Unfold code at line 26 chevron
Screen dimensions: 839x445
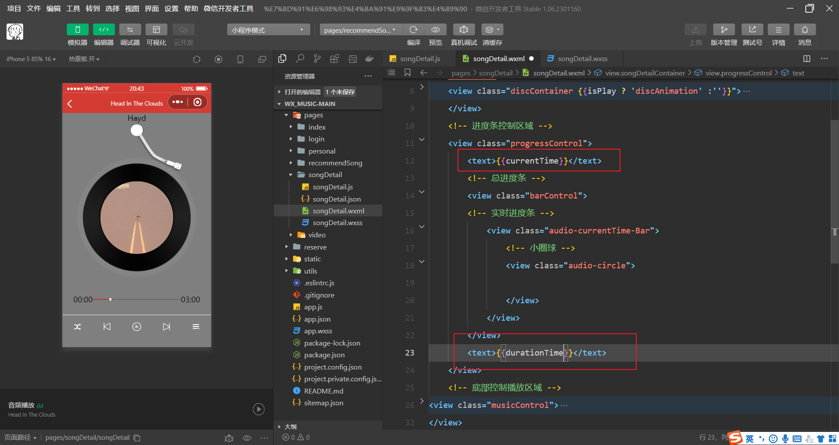(422, 400)
